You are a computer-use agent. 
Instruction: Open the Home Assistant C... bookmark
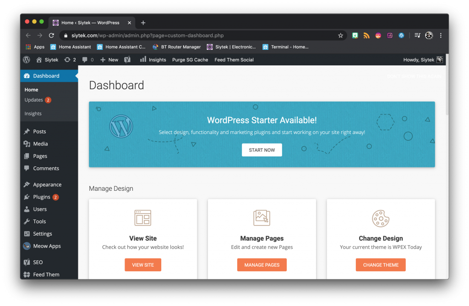coord(121,47)
